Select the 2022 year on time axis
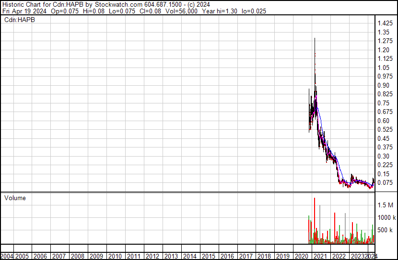This screenshot has width=398, height=260. (339, 256)
